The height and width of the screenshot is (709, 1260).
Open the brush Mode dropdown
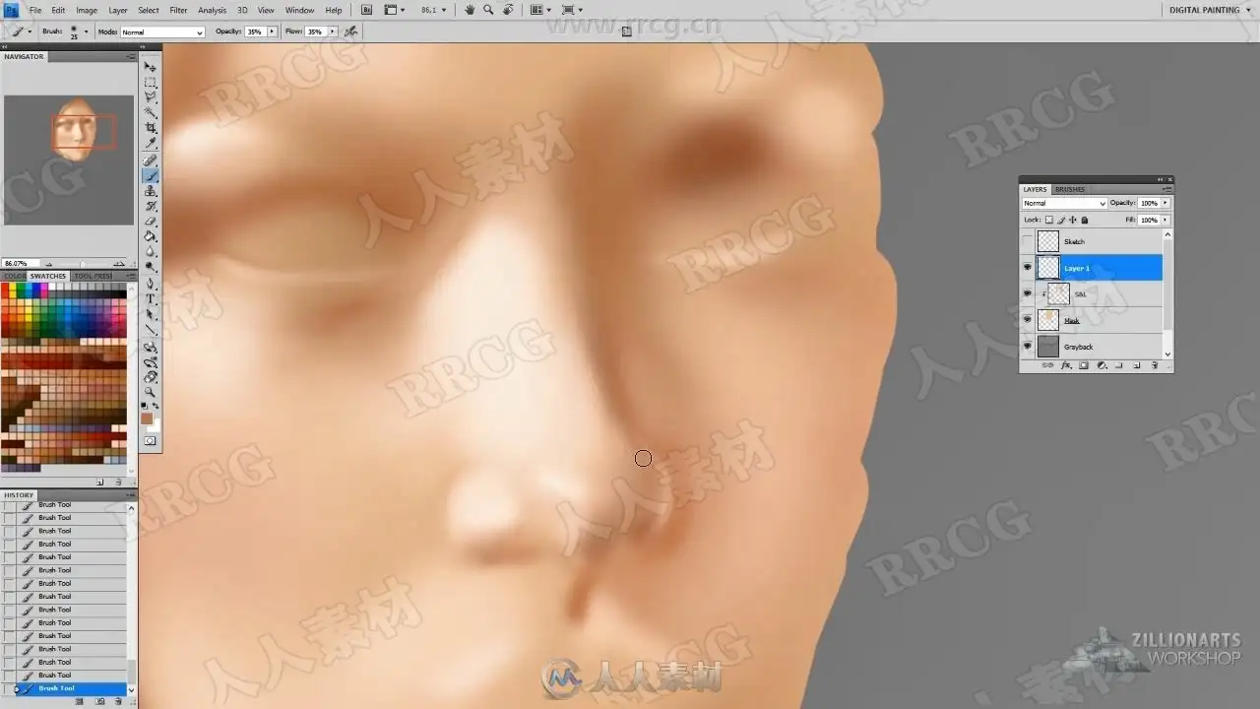162,32
